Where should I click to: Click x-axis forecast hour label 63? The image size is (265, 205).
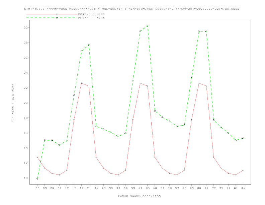(192, 188)
